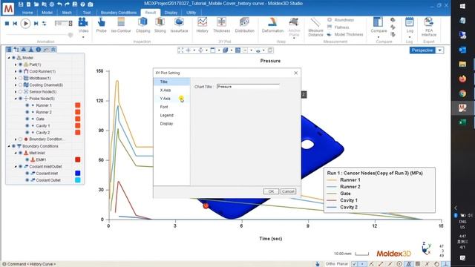Collapse the Model tree root

coord(9,58)
